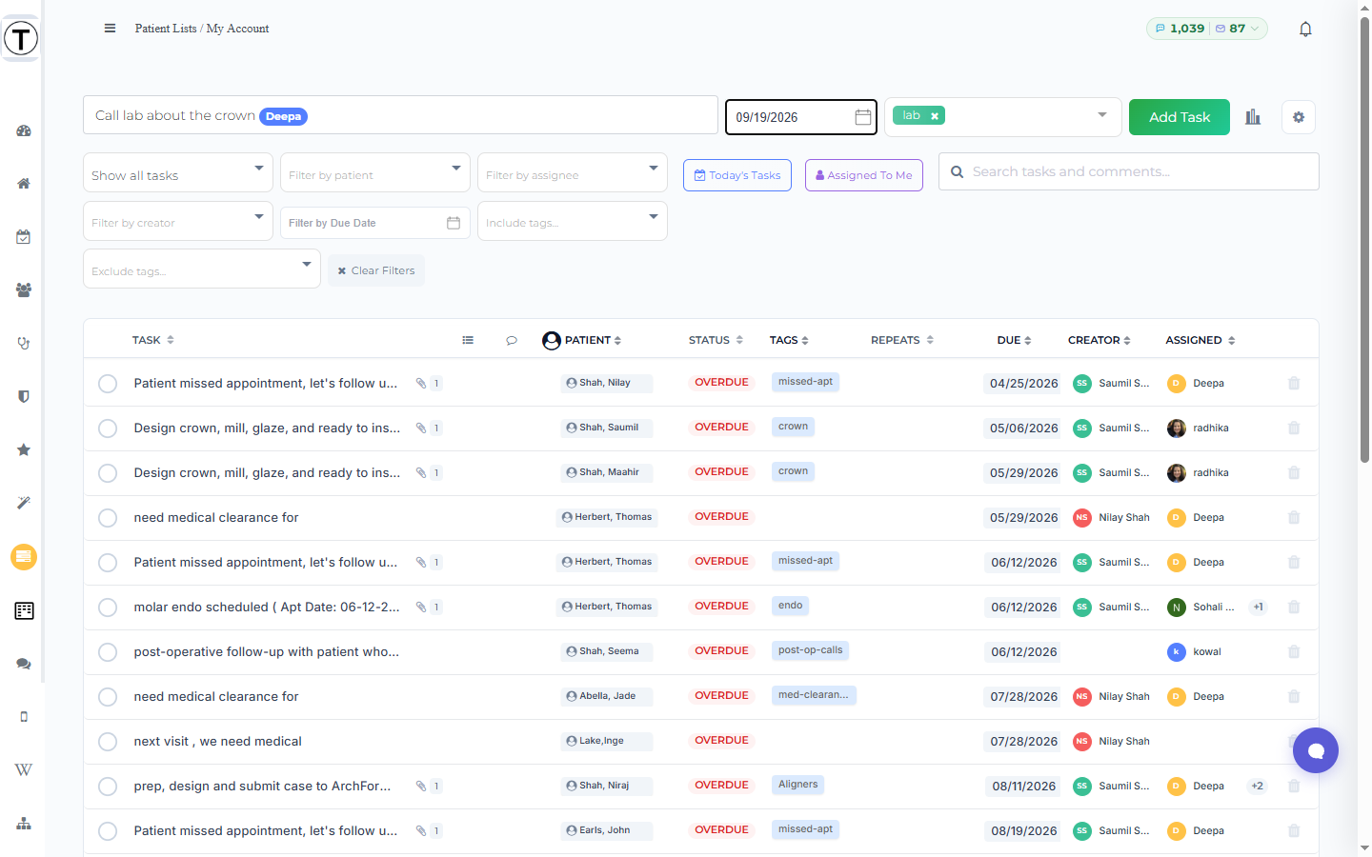Delete the Shah, Nilay missed appointment task
This screenshot has width=1372, height=857.
pyautogui.click(x=1294, y=384)
